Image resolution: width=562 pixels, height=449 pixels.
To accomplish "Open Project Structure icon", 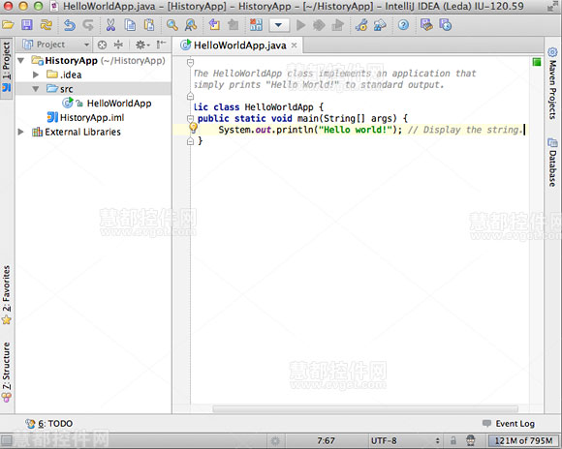I will point(380,25).
